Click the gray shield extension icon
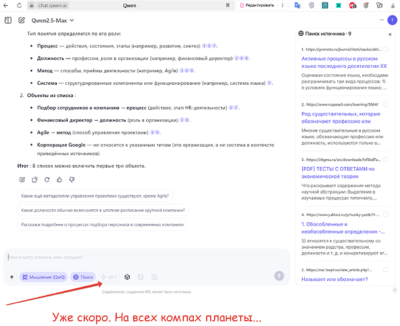The height and width of the screenshot is (326, 400). pyautogui.click(x=311, y=5)
